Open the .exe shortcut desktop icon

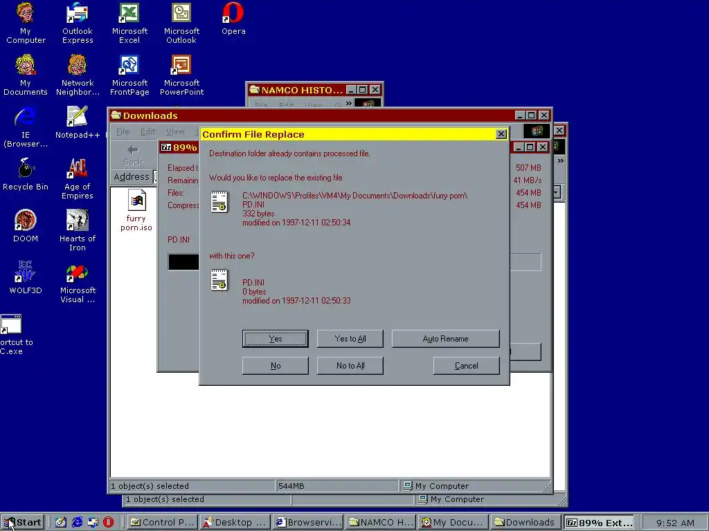point(12,334)
